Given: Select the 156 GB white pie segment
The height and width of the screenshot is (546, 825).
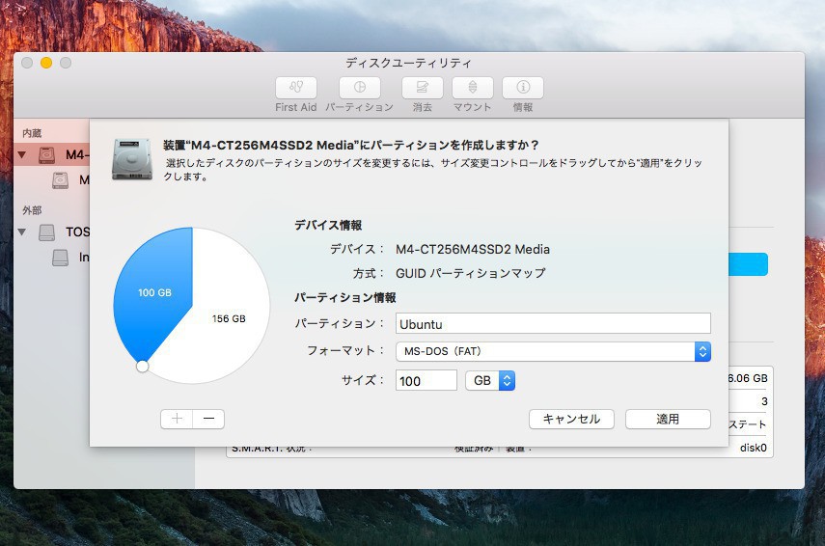Looking at the screenshot, I should click(229, 318).
